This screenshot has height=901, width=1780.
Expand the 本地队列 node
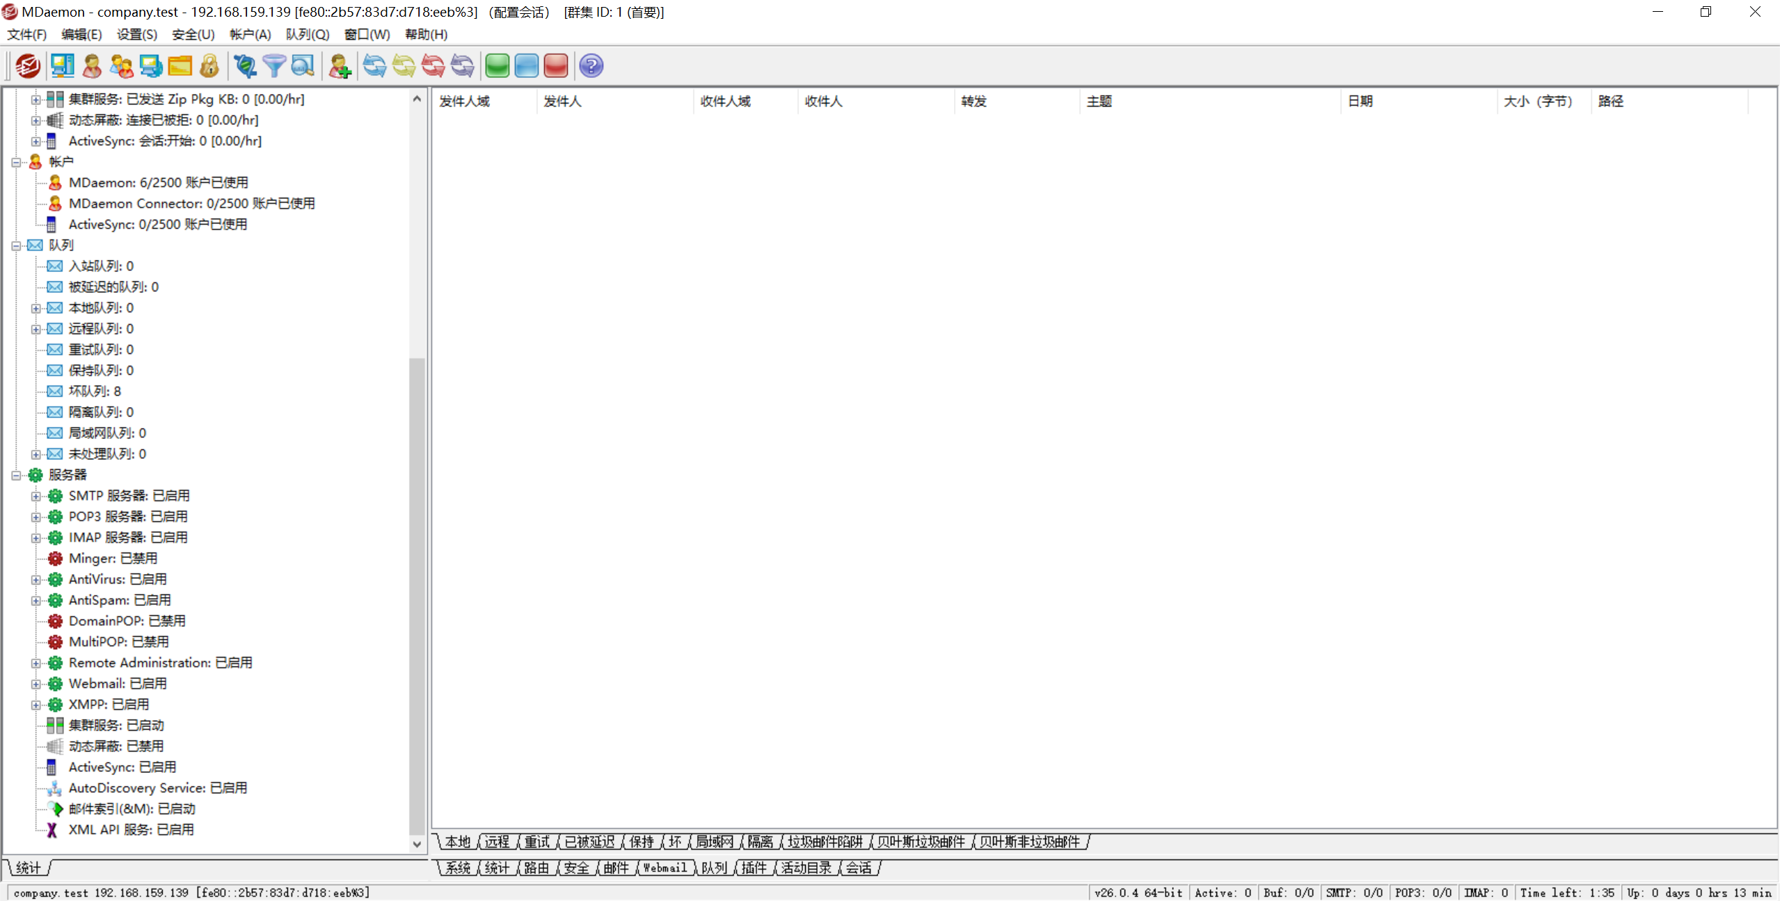click(x=35, y=308)
